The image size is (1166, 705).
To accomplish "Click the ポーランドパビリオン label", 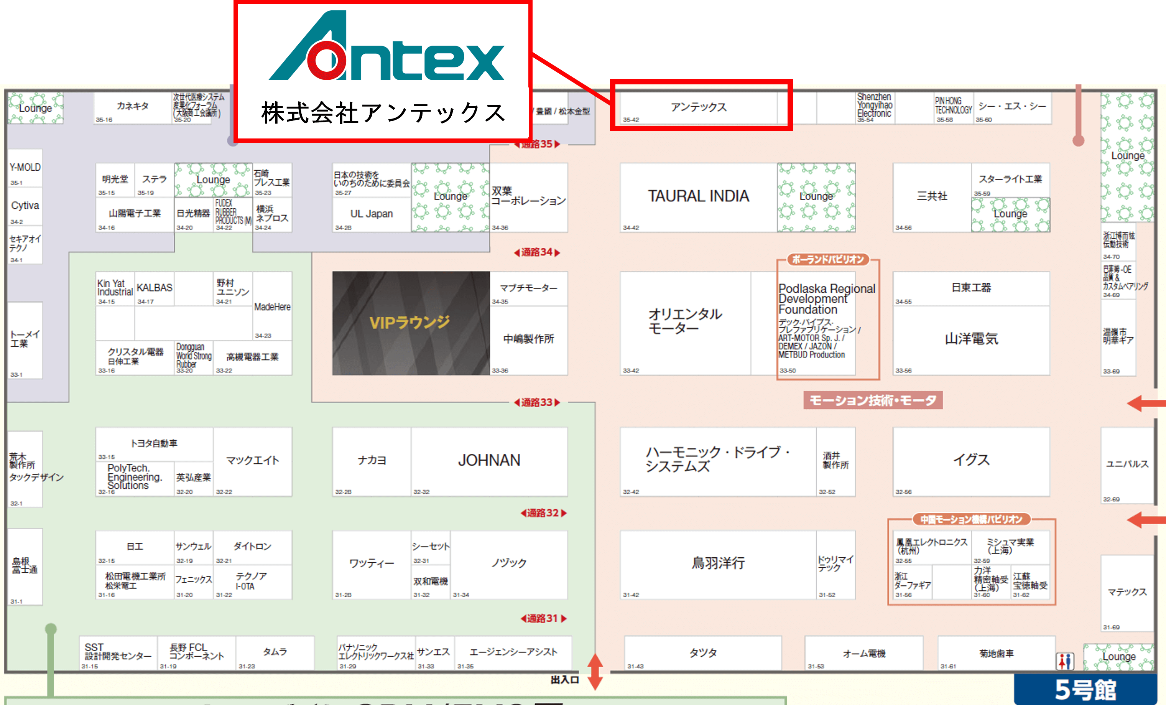I will [828, 259].
